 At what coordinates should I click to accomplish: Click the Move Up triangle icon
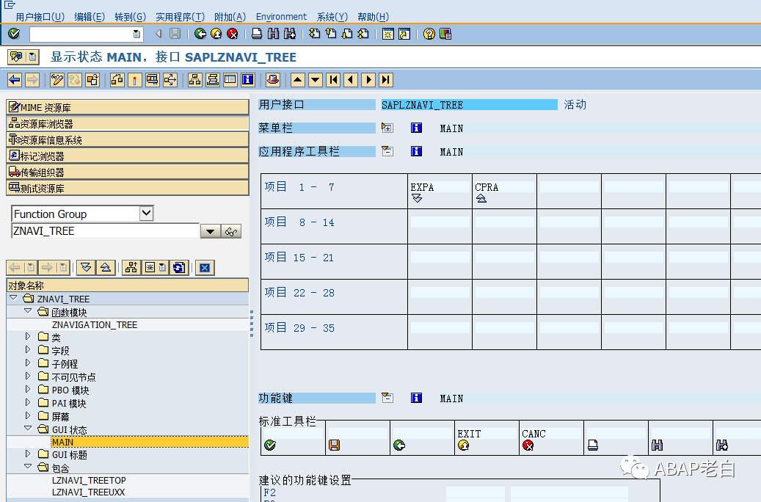coord(298,79)
